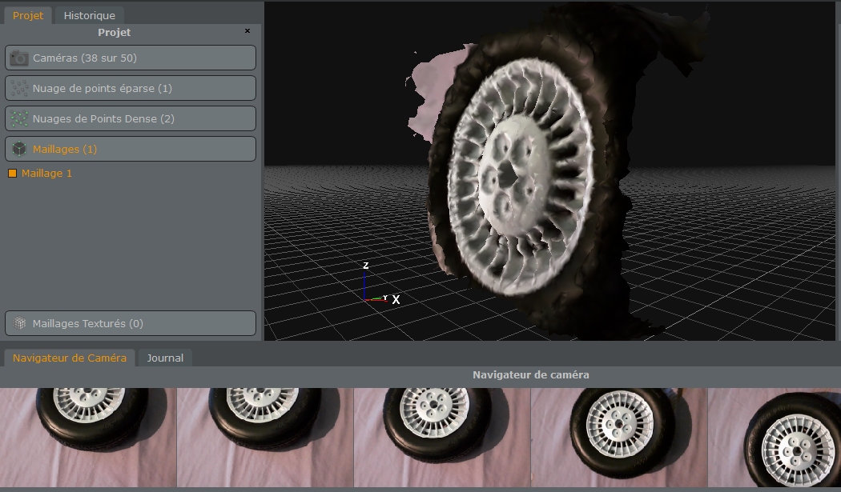Select the Maillage 1 item
841x492 pixels.
(x=46, y=173)
